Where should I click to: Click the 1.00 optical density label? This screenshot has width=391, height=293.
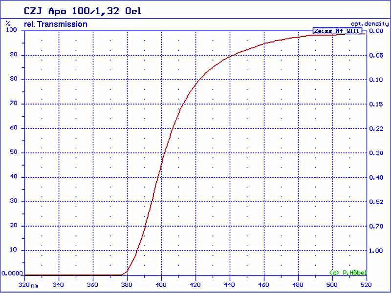pos(376,251)
